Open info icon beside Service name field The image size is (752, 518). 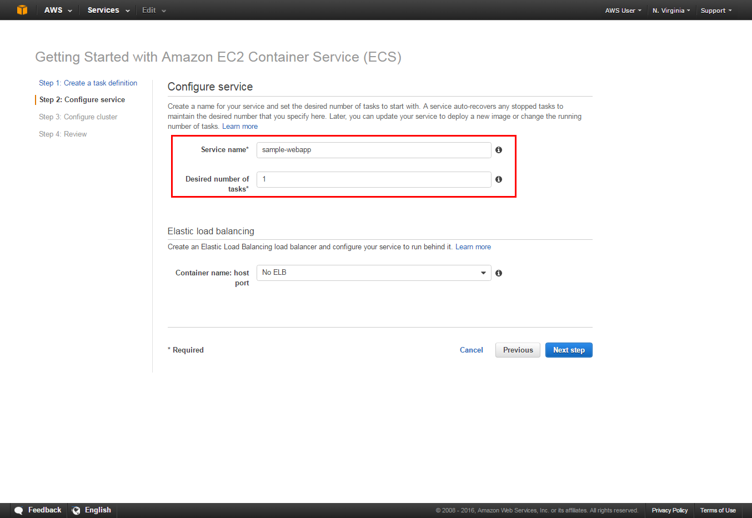coord(499,150)
